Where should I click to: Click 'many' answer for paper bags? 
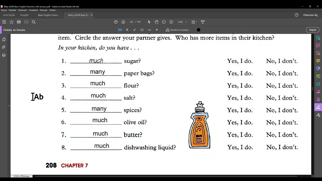pyautogui.click(x=98, y=72)
